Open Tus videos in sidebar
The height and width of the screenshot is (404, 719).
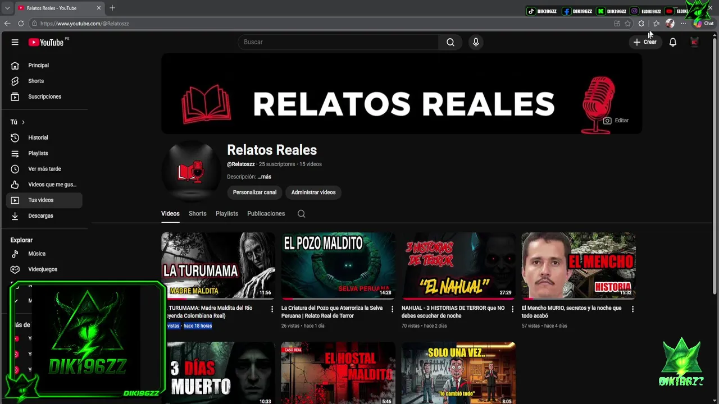click(44, 200)
